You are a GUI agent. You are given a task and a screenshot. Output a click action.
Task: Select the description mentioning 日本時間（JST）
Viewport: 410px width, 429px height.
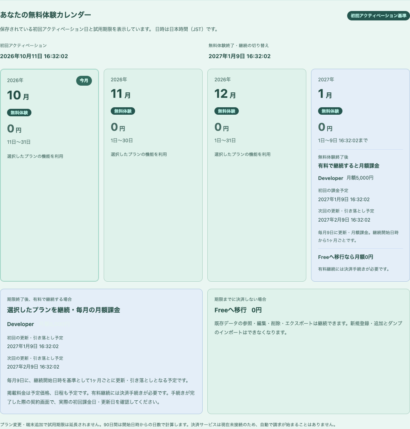pyautogui.click(x=110, y=29)
